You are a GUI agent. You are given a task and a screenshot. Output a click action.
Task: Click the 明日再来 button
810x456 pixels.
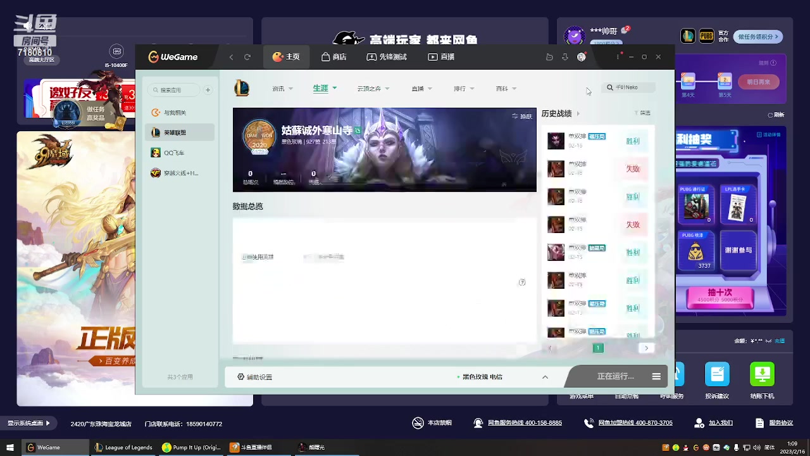pos(758,82)
